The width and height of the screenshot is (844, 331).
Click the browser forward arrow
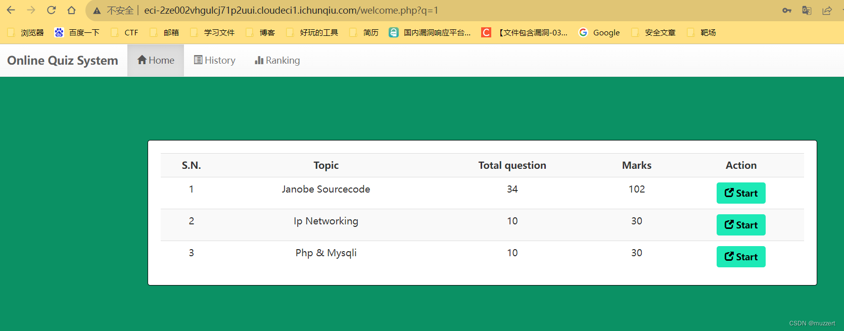pyautogui.click(x=31, y=10)
